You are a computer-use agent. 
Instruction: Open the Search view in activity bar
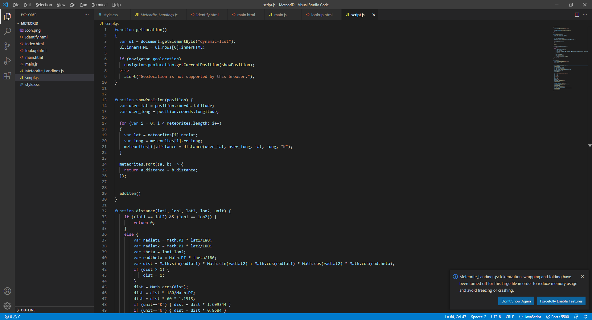pyautogui.click(x=7, y=31)
